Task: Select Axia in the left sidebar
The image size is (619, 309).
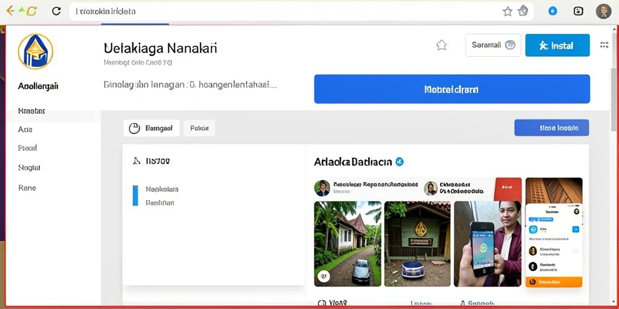Action: (25, 129)
